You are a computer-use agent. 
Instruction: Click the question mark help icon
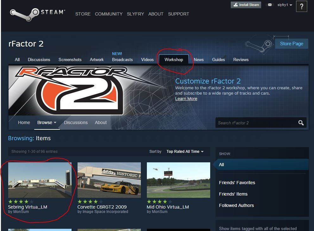coord(302,7)
